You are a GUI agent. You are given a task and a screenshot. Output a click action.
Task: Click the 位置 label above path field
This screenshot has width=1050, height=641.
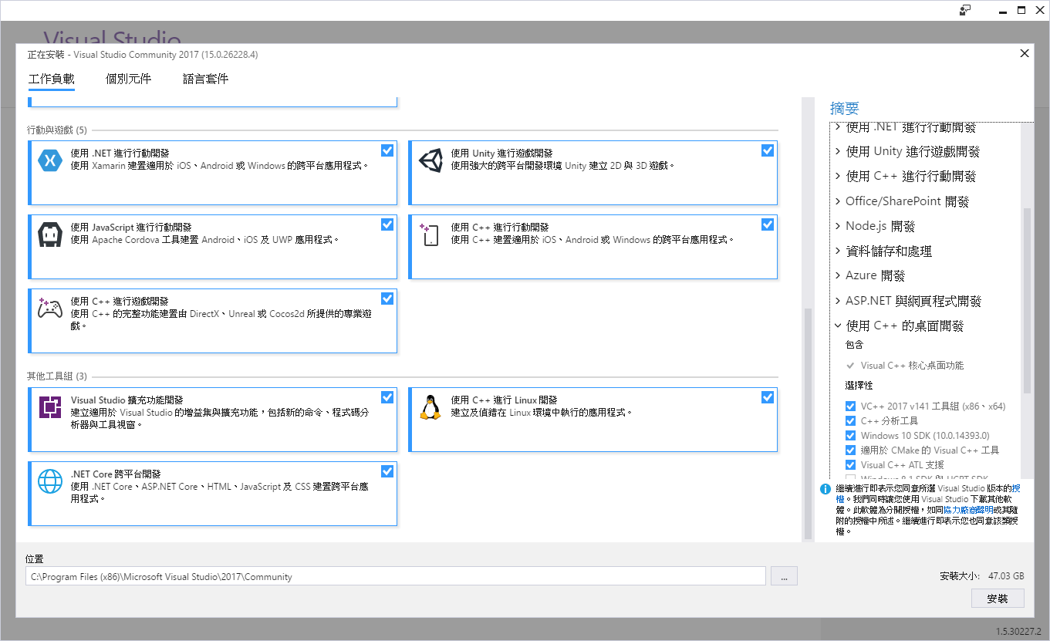click(35, 558)
